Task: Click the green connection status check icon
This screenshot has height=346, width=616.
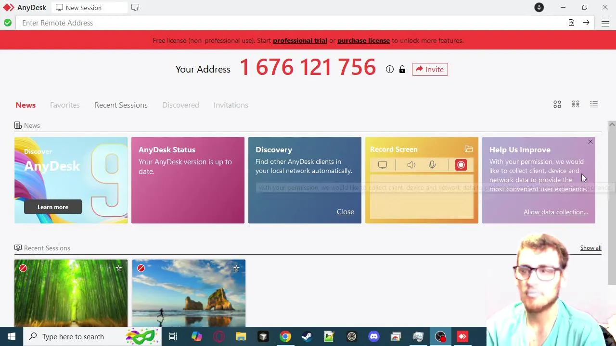Action: click(8, 23)
